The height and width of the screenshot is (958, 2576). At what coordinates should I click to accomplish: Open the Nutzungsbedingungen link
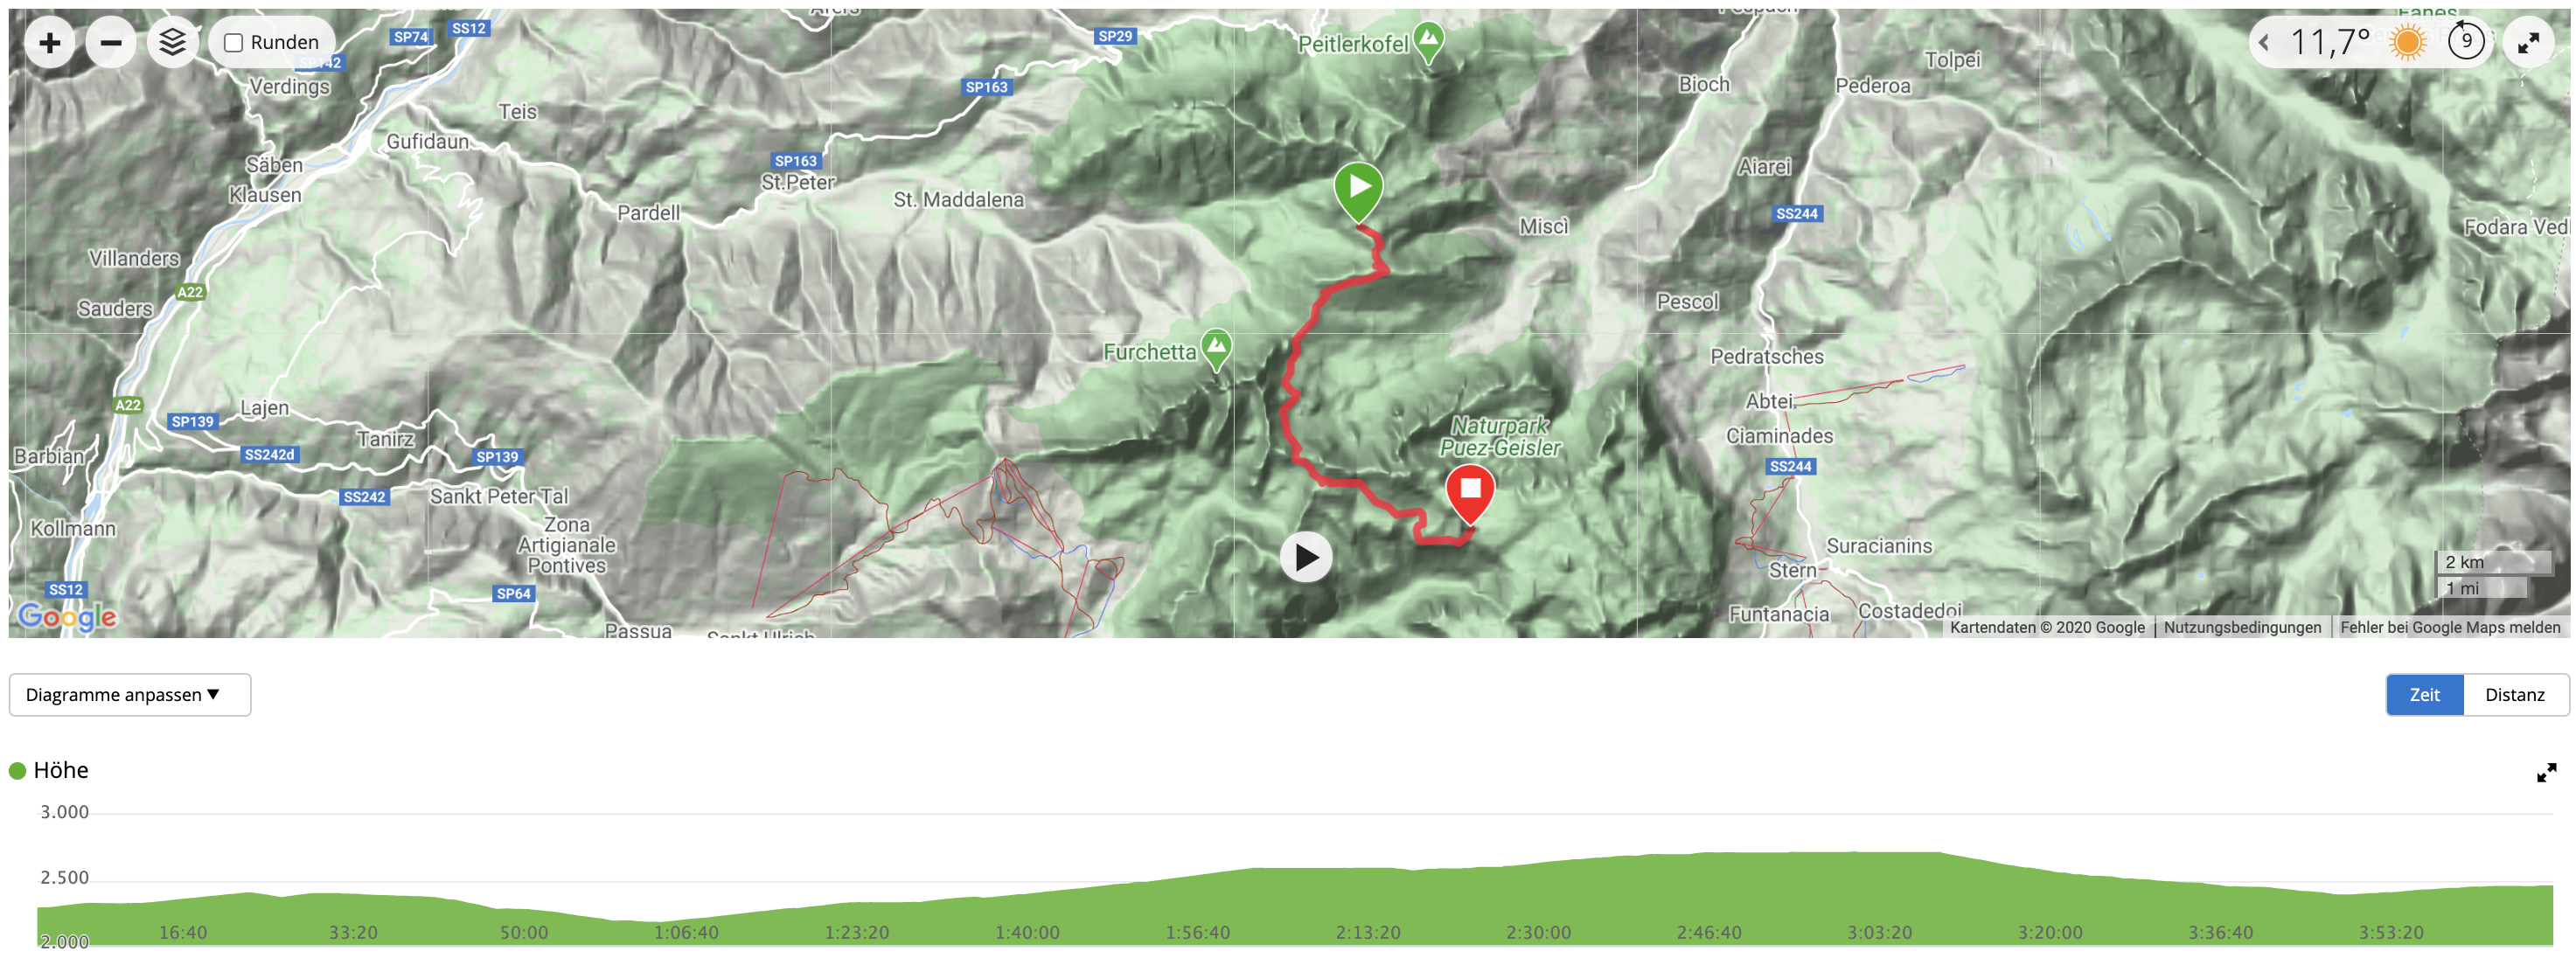coord(2242,627)
